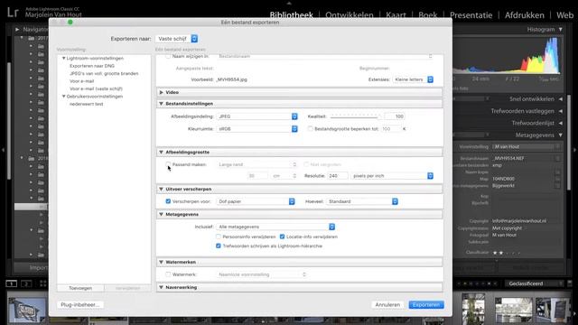Viewport: 578px width, 325px height.
Task: Enable the Watermerk checkbox
Action: point(168,274)
